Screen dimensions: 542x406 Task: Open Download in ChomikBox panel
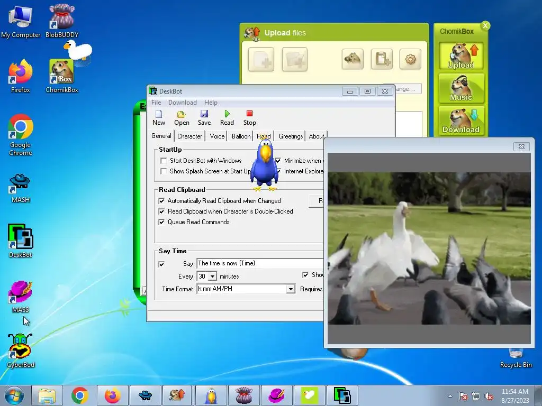coord(461,121)
